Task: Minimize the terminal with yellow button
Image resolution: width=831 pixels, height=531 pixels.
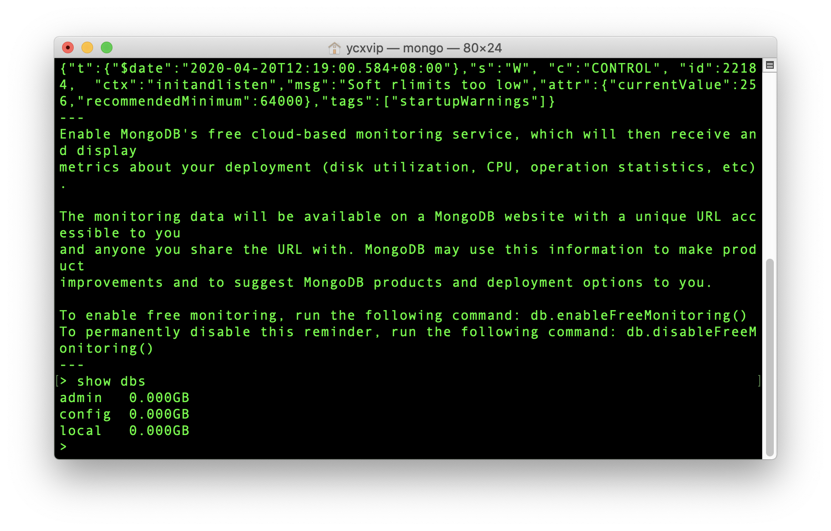Action: 87,47
